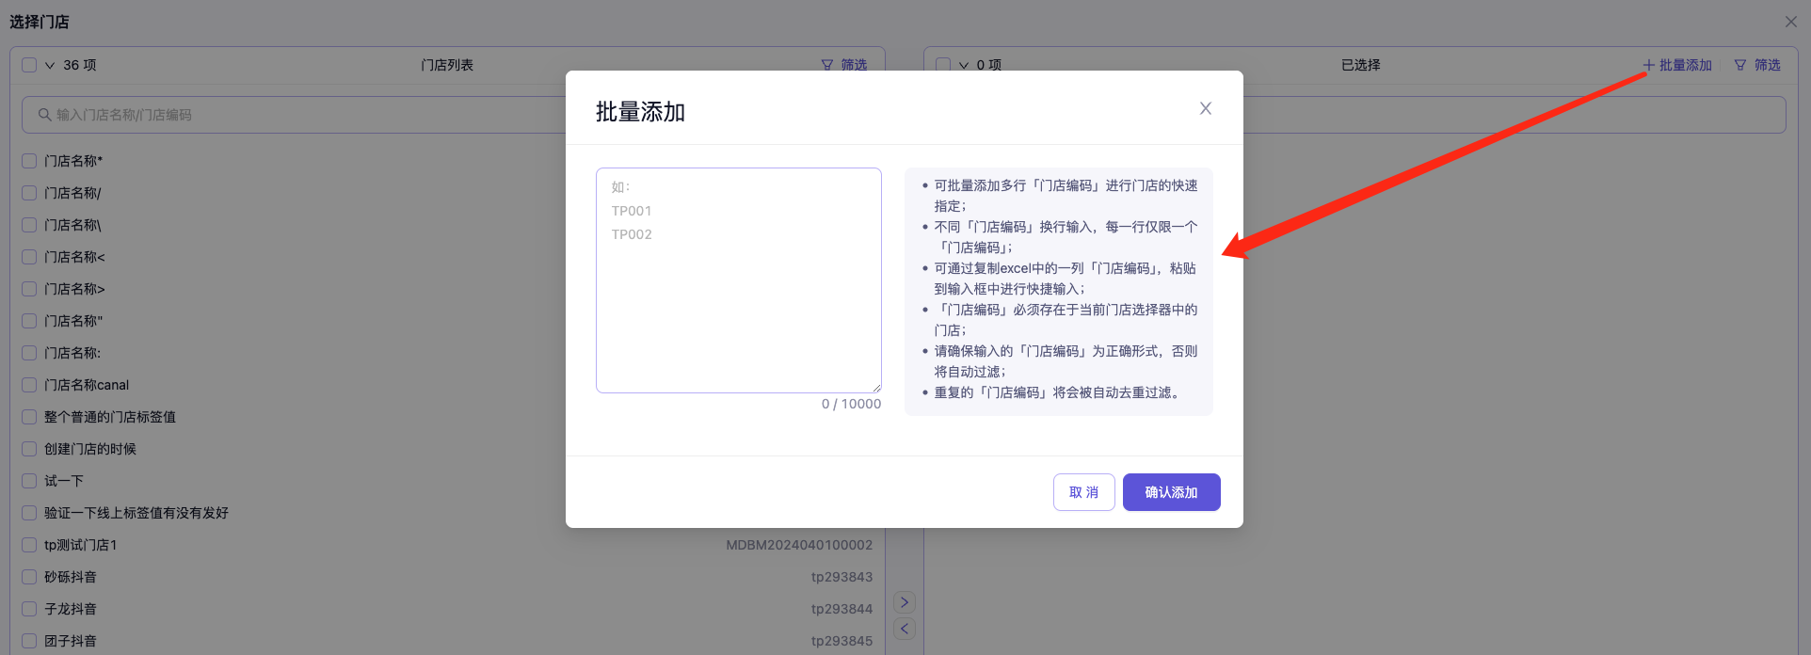Click the store code textarea
This screenshot has height=655, width=1811.
(738, 280)
